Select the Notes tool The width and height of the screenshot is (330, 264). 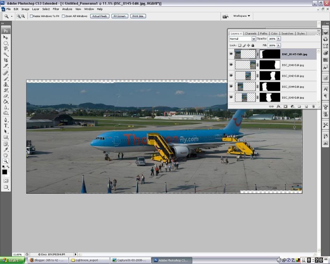tap(6, 144)
